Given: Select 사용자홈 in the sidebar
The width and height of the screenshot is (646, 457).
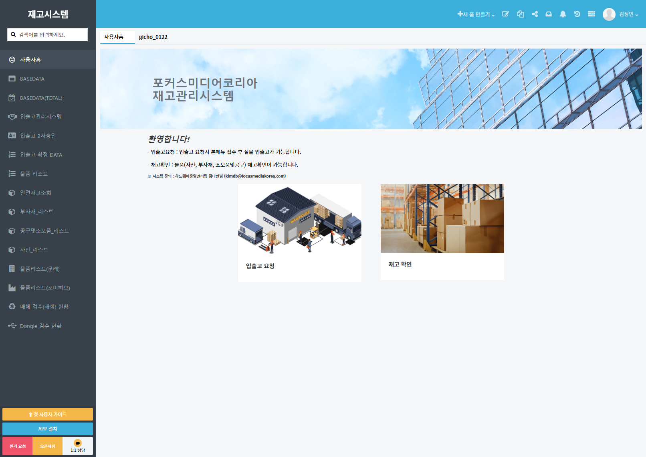Looking at the screenshot, I should click(48, 60).
